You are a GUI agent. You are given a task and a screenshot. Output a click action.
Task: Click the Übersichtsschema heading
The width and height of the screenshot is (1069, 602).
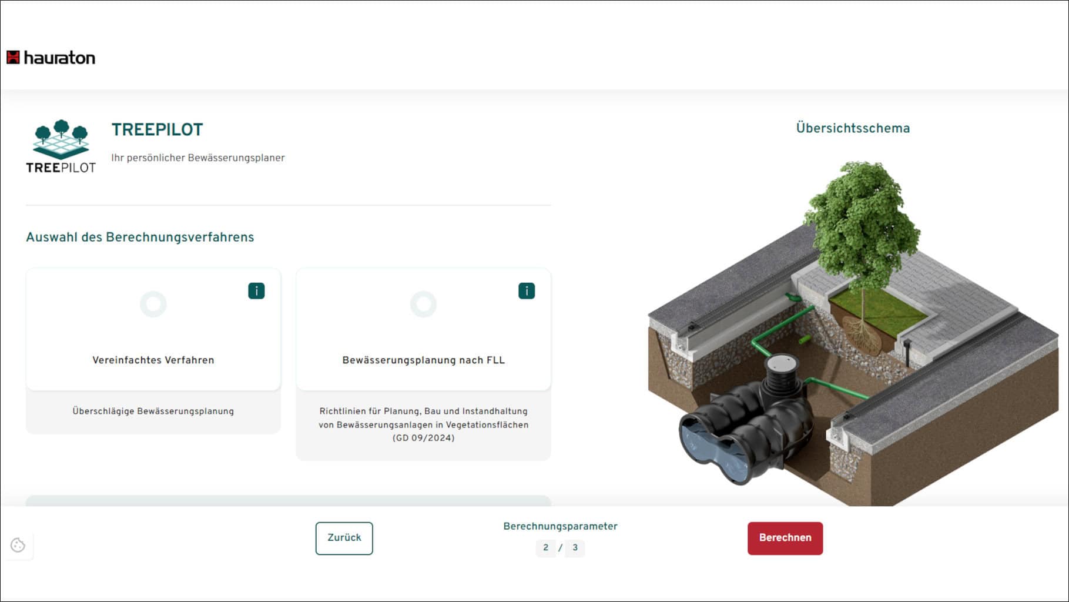tap(853, 128)
